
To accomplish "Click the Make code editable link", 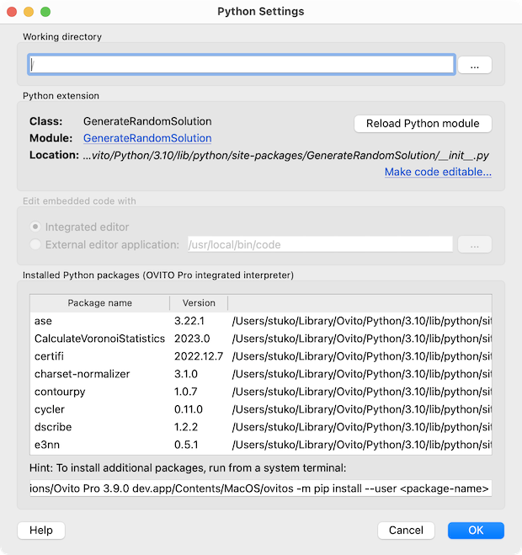I will click(x=438, y=172).
